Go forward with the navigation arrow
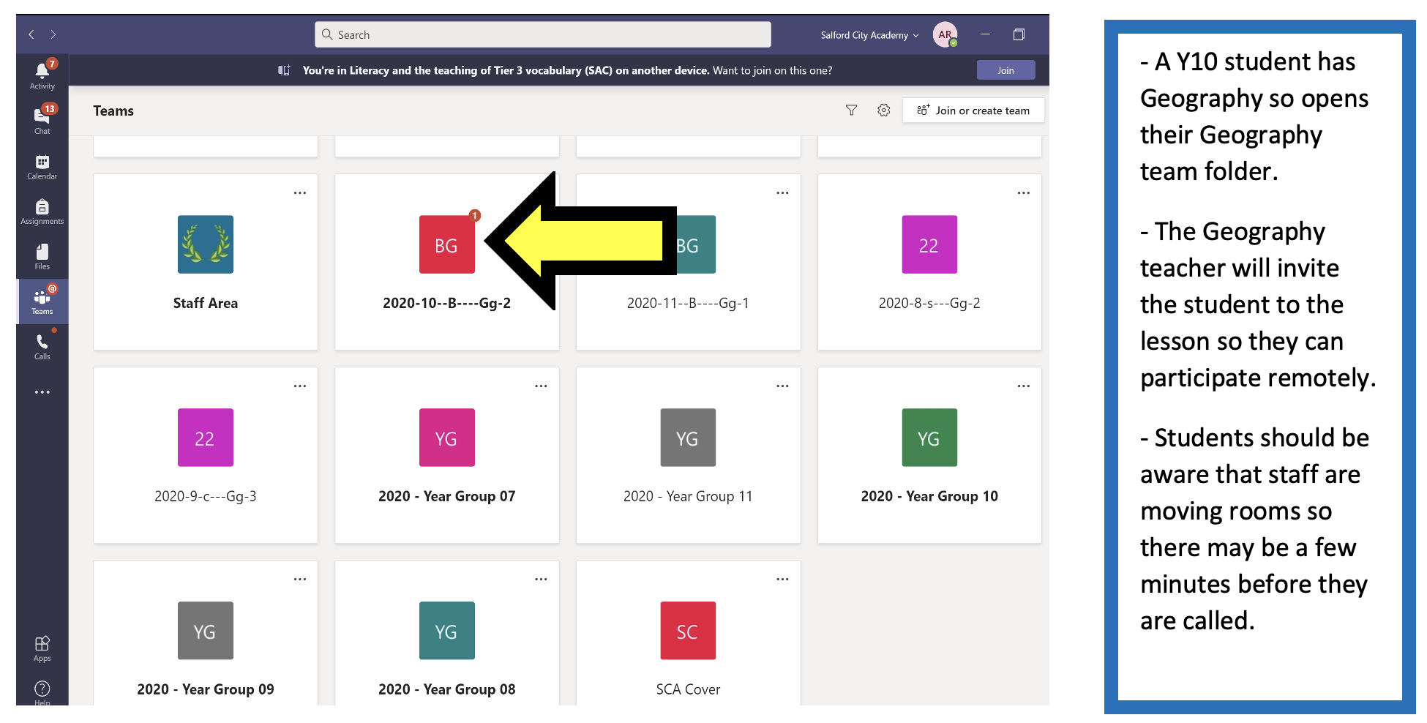 [x=53, y=34]
